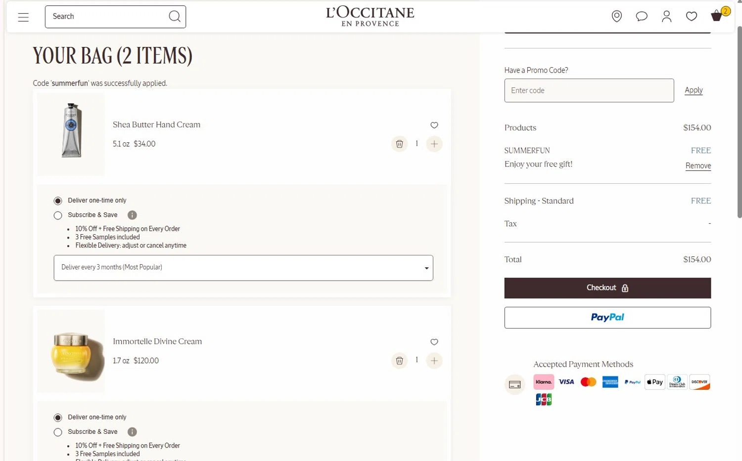Image resolution: width=742 pixels, height=461 pixels.
Task: Add Shea Butter Hand Cream to wishlist
Action: coord(434,125)
